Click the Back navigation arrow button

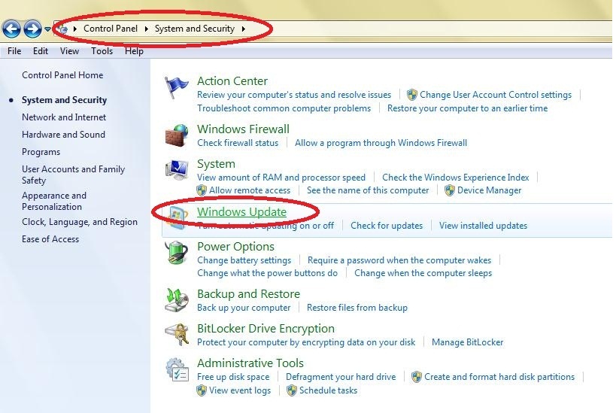click(11, 29)
